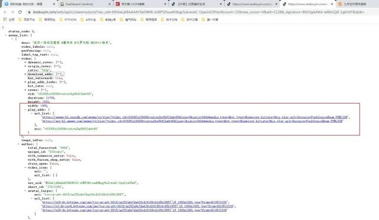Select the vid string value
The height and width of the screenshot is (220, 379).
click(x=65, y=93)
